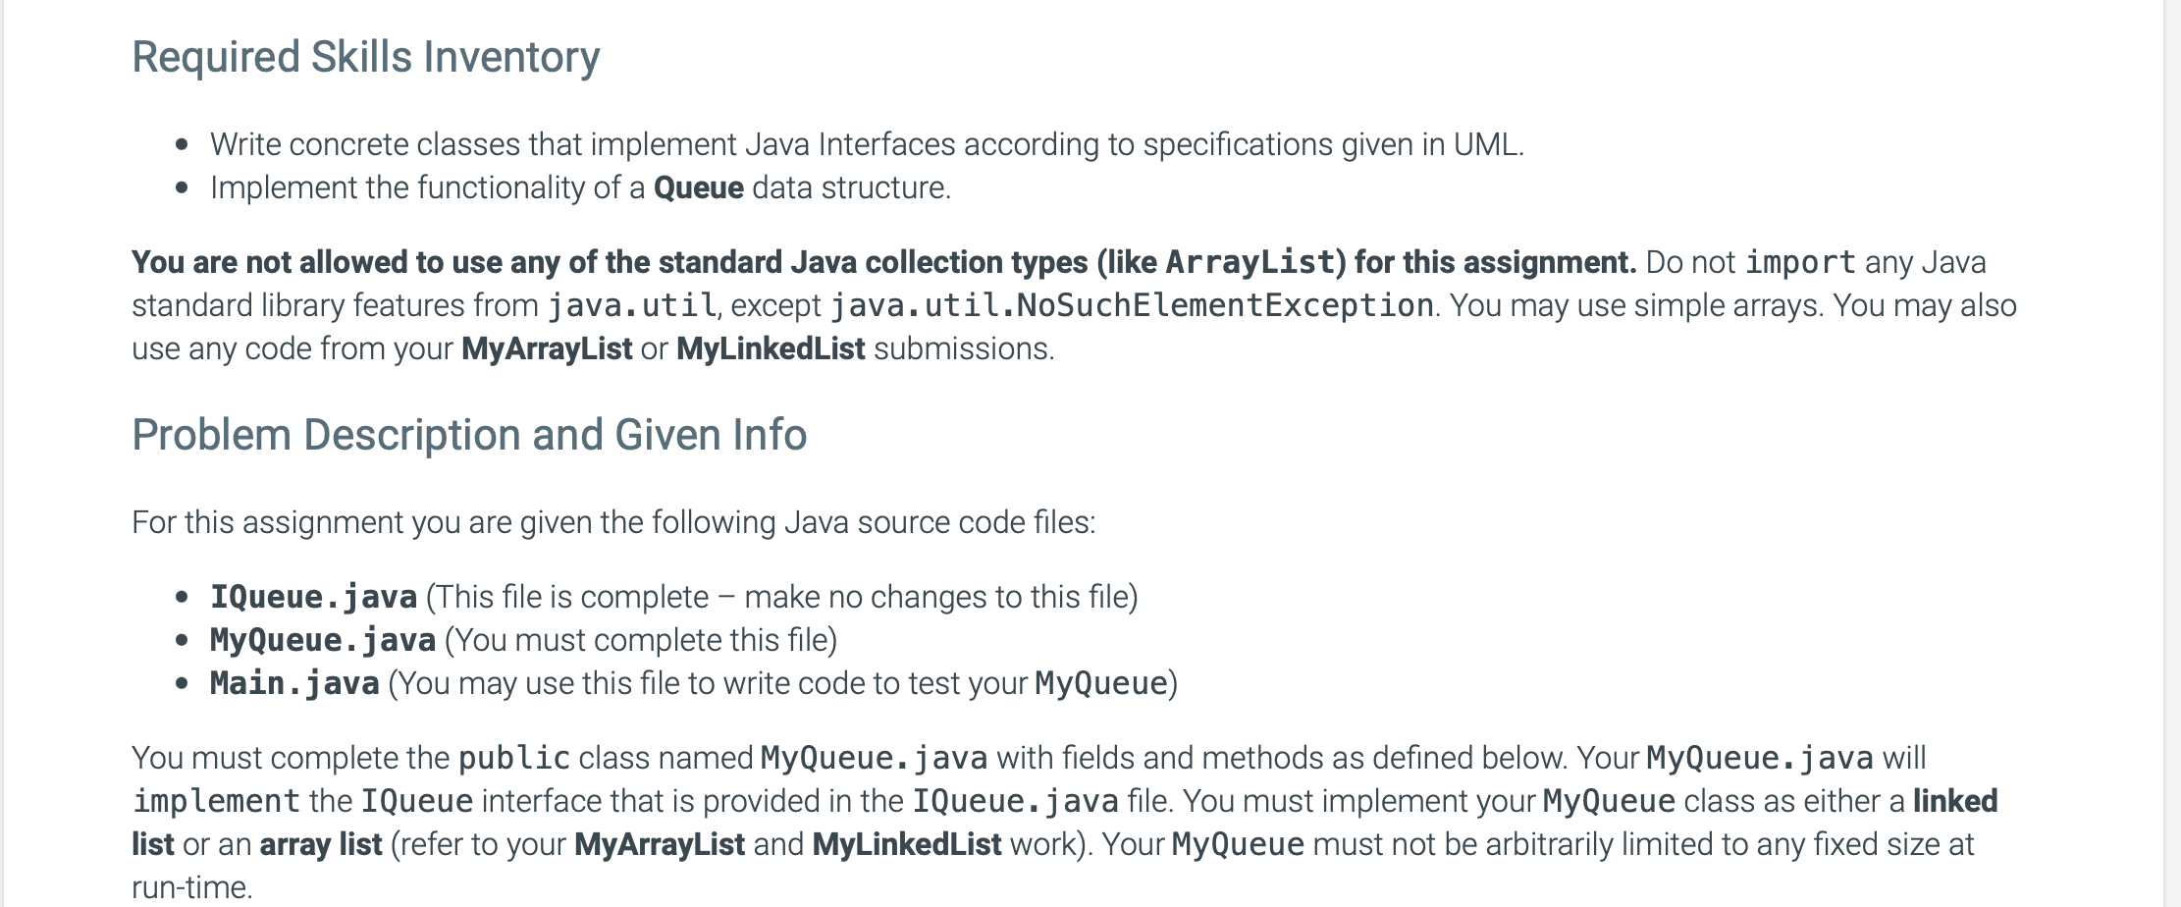
Task: Click bold MyArrayList before the word submissions
Action: tap(547, 348)
